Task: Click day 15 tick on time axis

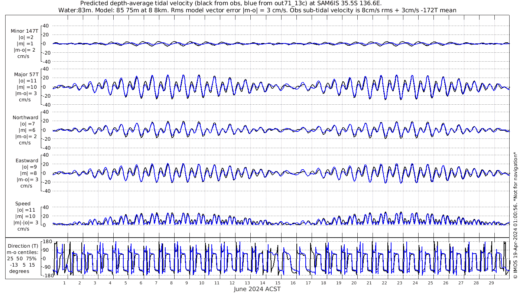Action: coord(278,283)
